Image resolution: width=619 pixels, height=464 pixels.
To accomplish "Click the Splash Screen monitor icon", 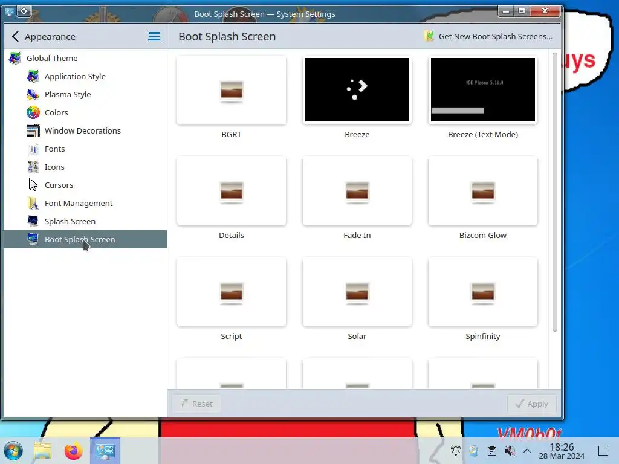I will tap(33, 221).
